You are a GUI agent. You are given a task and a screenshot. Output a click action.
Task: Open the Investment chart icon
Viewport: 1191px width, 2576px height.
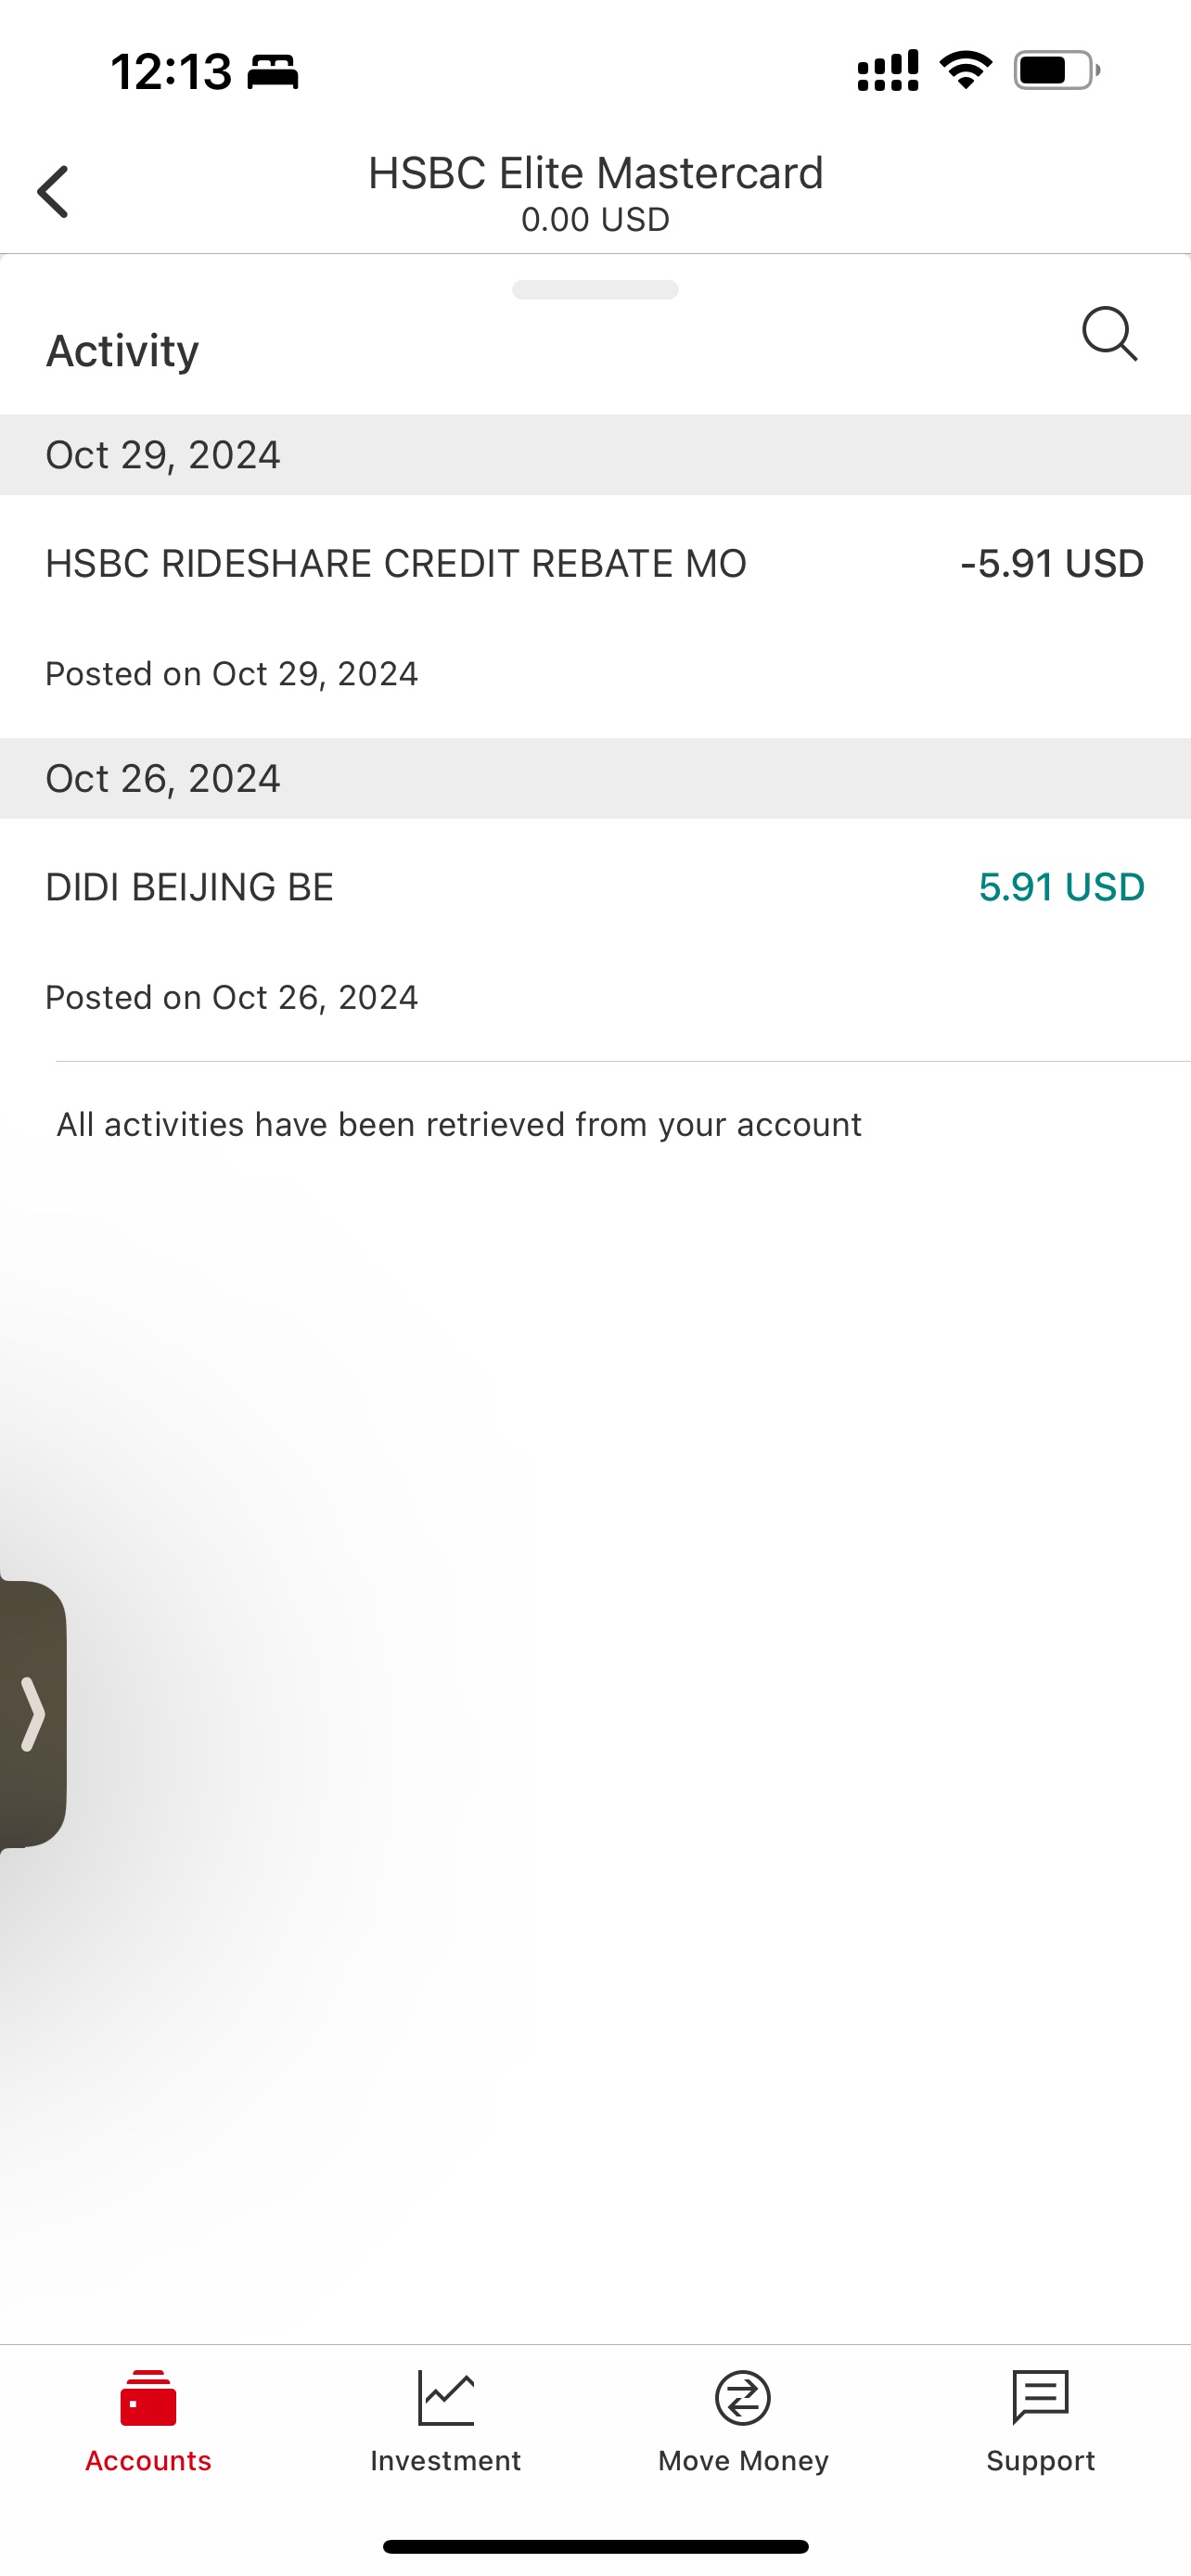(x=445, y=2398)
